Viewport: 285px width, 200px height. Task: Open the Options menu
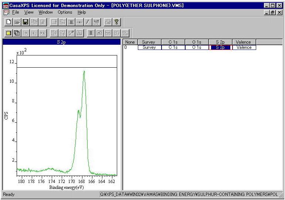point(65,12)
